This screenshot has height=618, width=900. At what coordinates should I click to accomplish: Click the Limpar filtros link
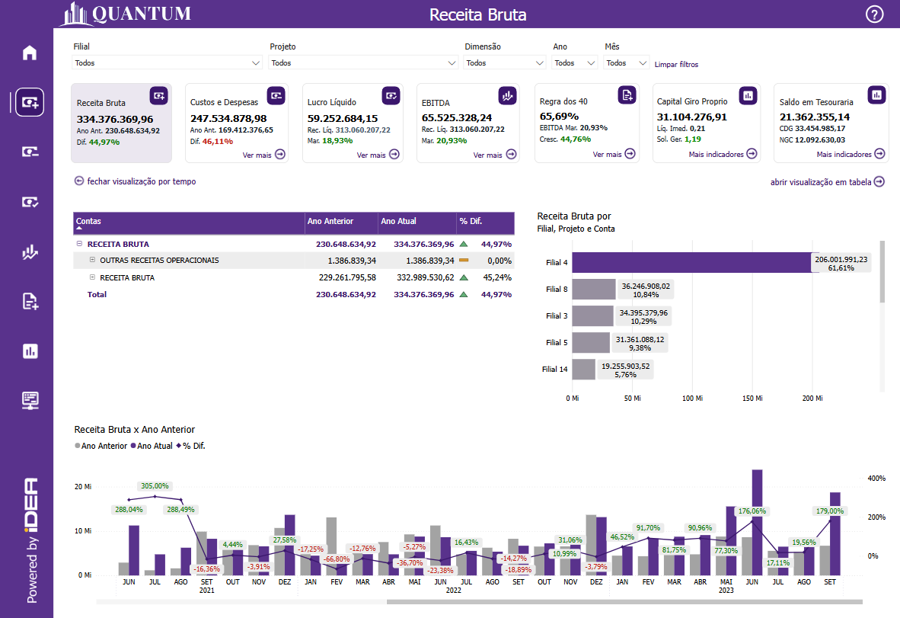(x=676, y=65)
